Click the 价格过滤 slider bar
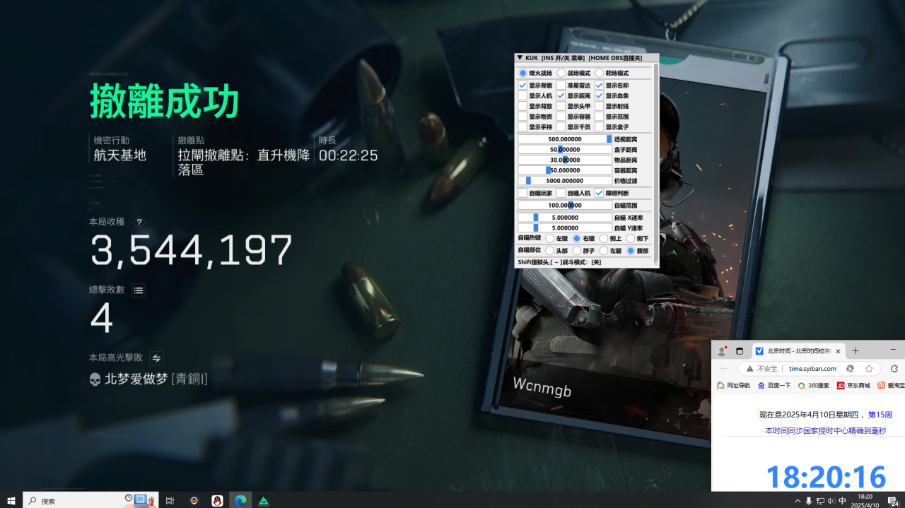 (564, 180)
